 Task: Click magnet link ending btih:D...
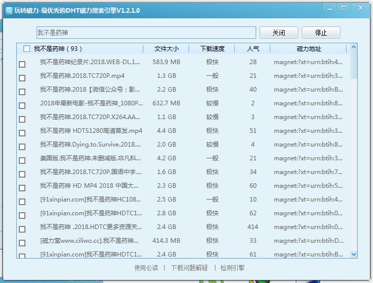click(308, 241)
